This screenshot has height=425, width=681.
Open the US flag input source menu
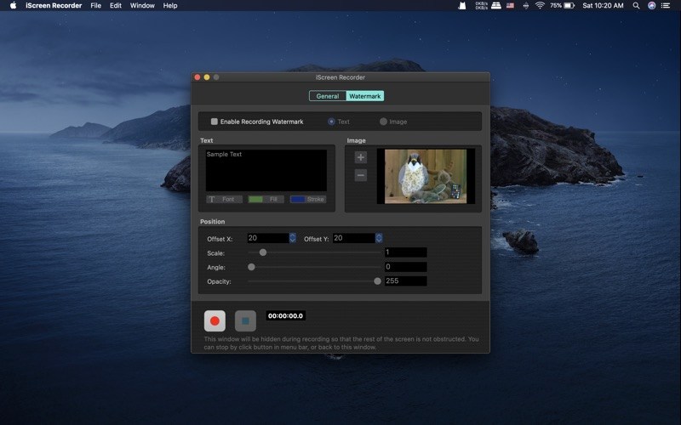(x=511, y=5)
